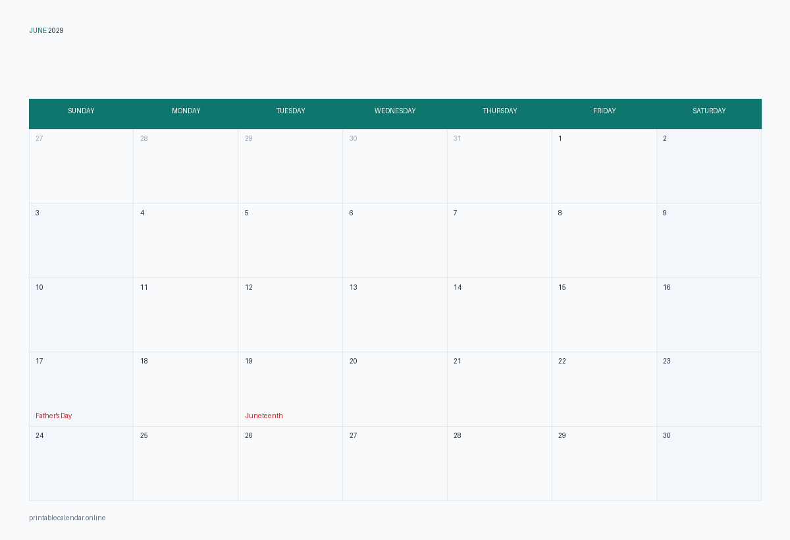
Task: Click the Juneteenth holiday label
Action: (264, 416)
